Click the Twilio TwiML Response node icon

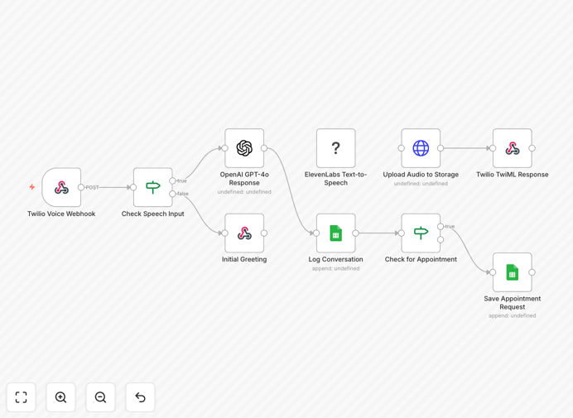pyautogui.click(x=513, y=148)
